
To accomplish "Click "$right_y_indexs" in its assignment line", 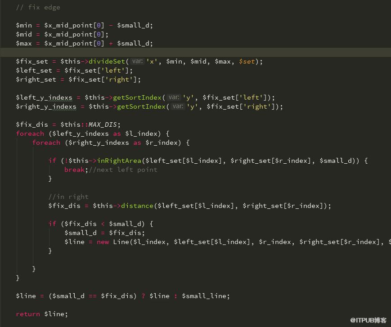I will [x=46, y=106].
